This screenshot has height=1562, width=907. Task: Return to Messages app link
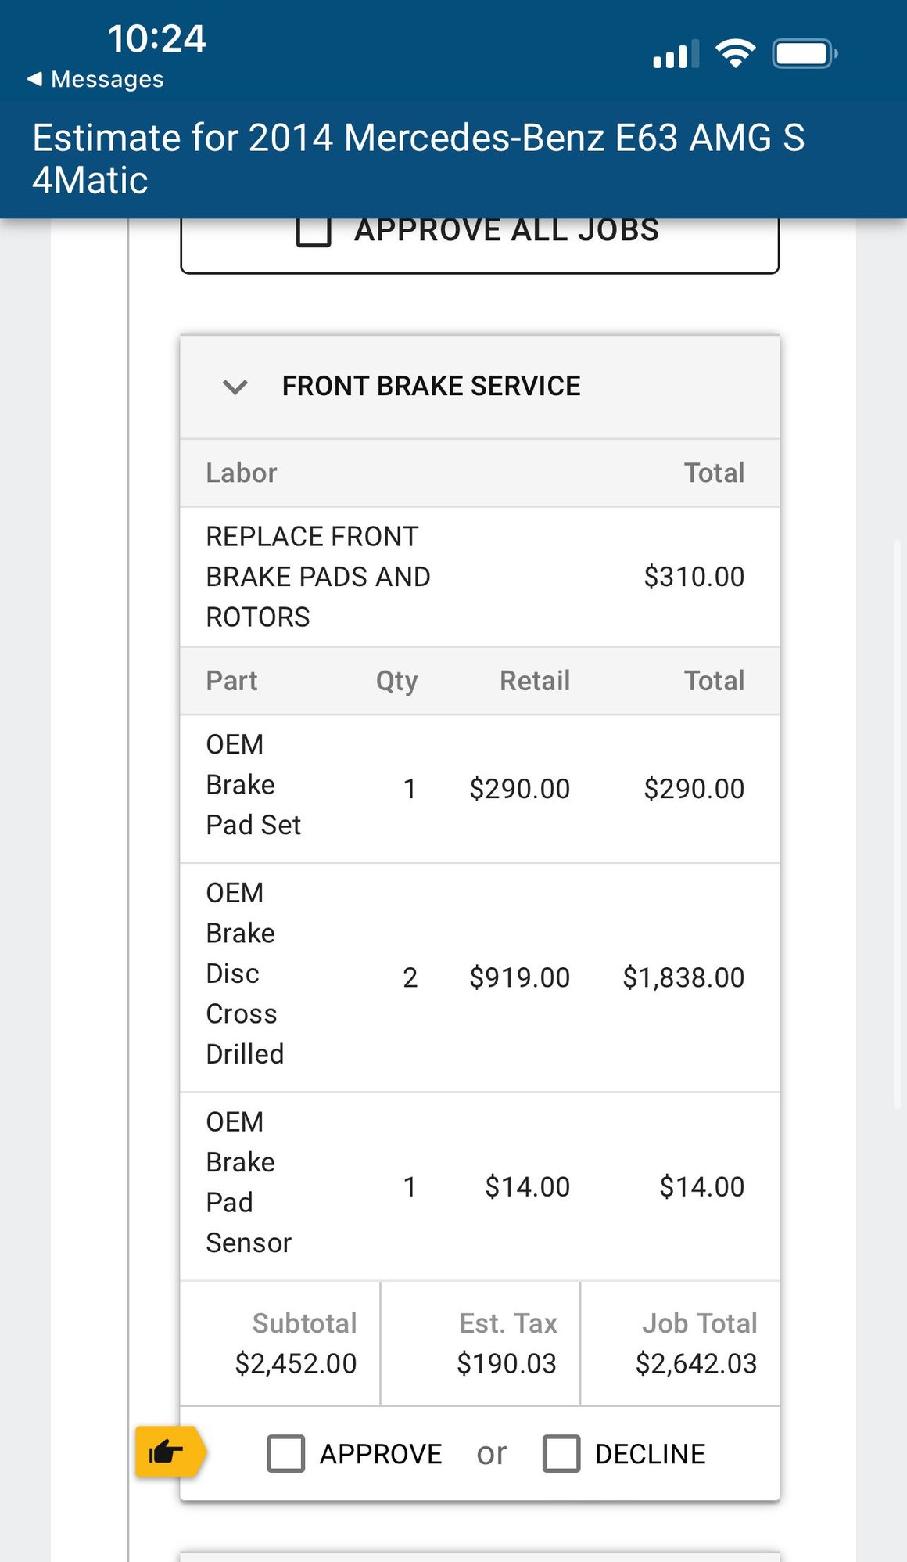coord(95,79)
